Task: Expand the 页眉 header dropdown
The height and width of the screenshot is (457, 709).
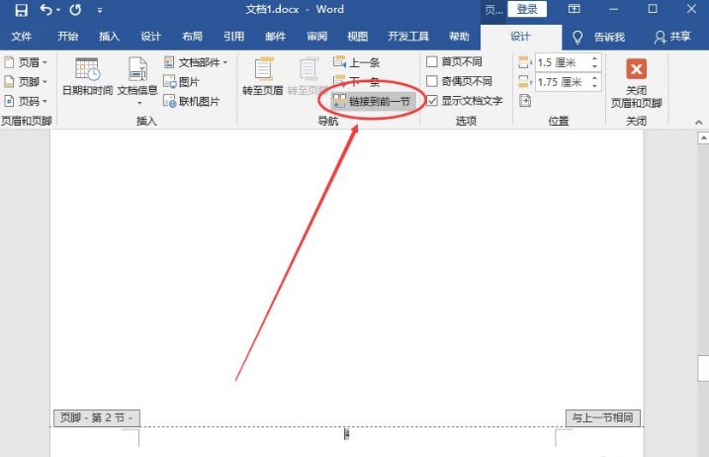Action: coord(26,62)
